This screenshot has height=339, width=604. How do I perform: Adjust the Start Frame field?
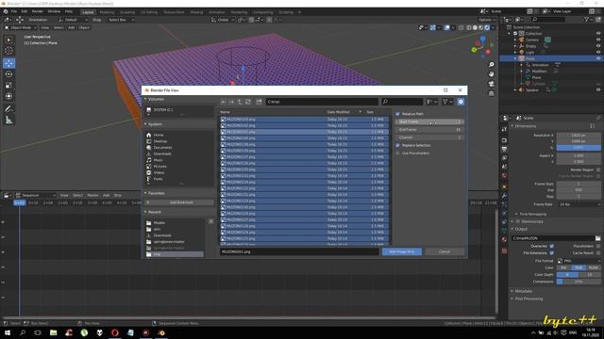pos(429,121)
